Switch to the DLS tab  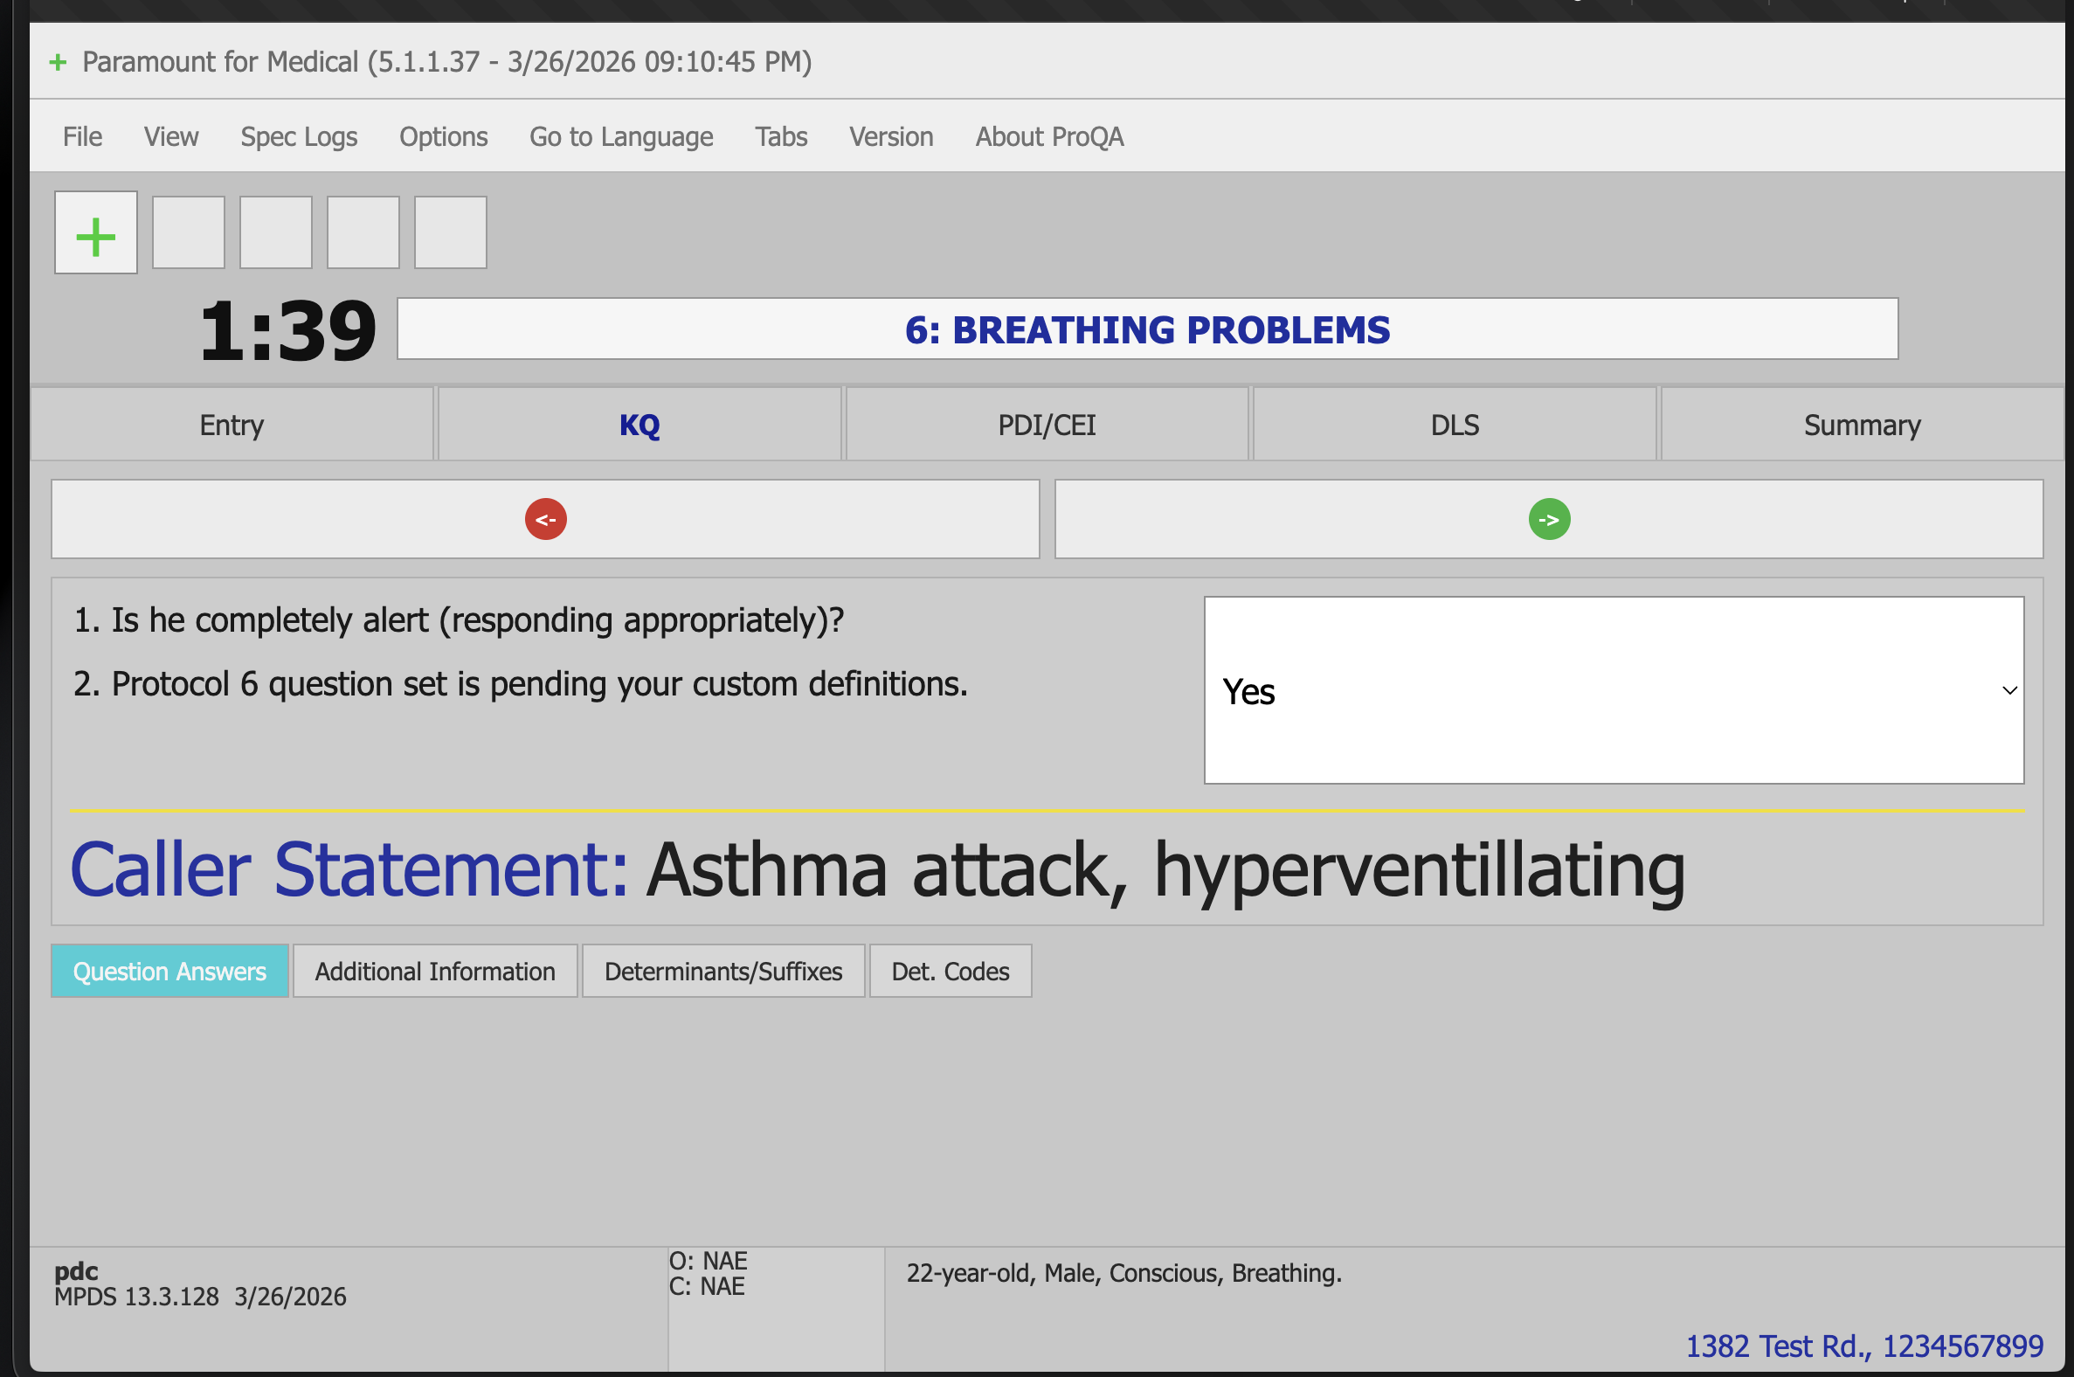(x=1453, y=426)
